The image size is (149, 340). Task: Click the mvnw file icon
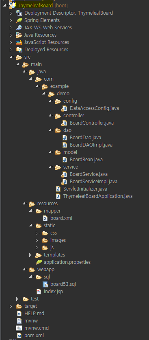coord(19,321)
